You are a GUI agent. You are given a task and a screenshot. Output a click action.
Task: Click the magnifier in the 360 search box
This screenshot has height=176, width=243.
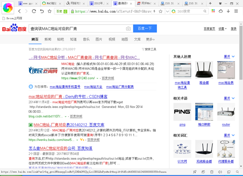coord(205,11)
